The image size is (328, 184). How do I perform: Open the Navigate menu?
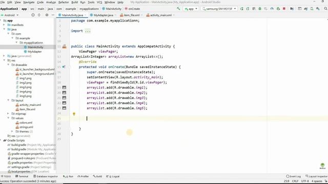(x=29, y=2)
